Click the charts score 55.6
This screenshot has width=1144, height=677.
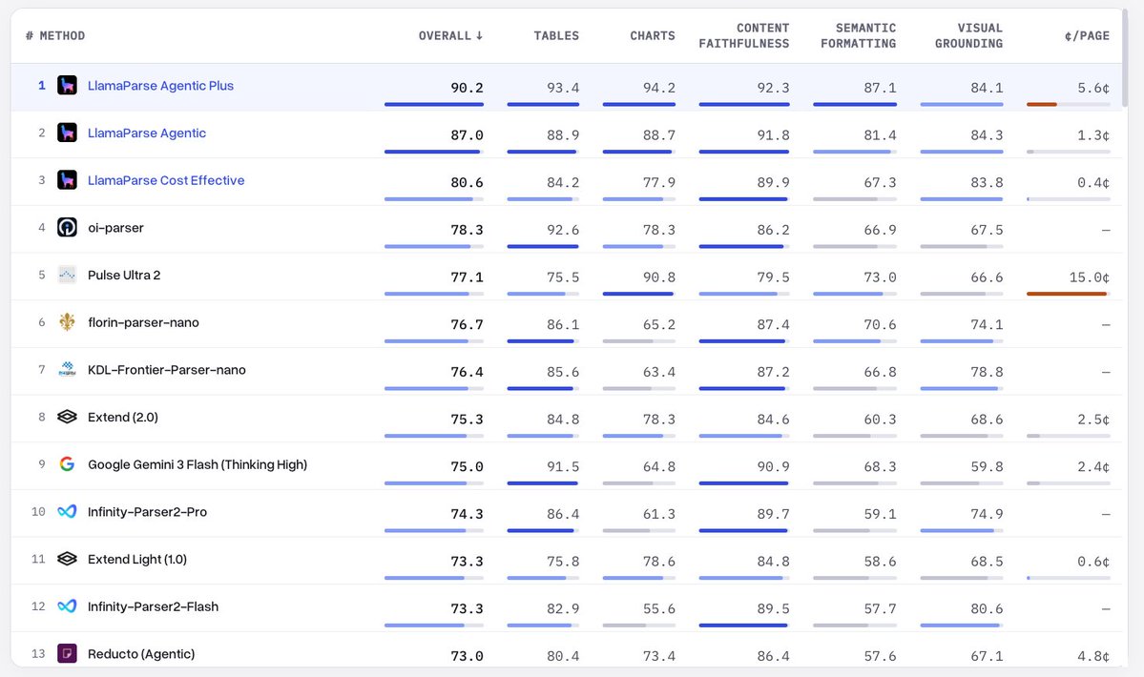click(658, 608)
